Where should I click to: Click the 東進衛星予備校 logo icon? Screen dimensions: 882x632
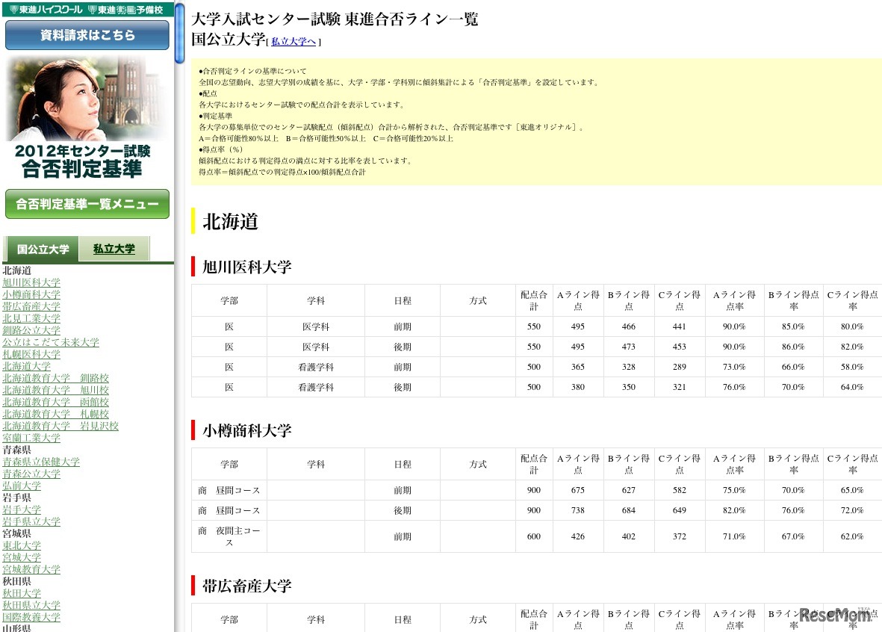click(124, 10)
